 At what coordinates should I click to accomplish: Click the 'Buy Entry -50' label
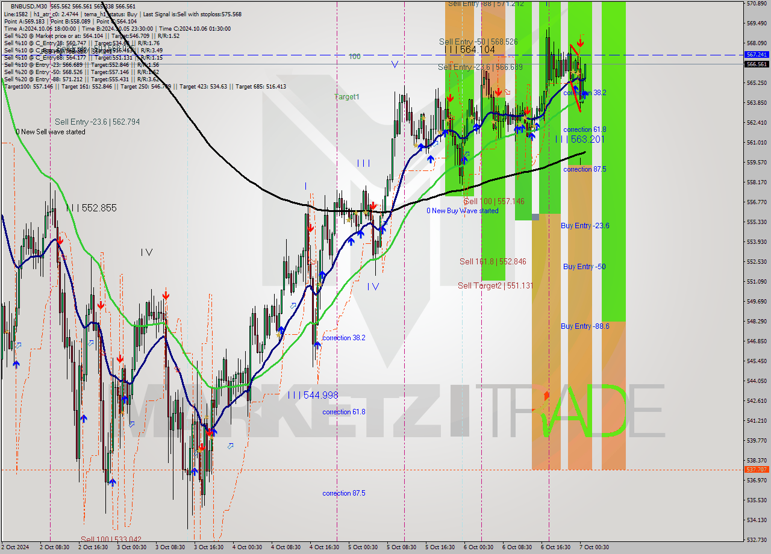coord(584,266)
